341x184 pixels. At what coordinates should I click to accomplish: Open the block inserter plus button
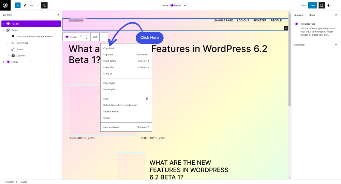point(18,5)
